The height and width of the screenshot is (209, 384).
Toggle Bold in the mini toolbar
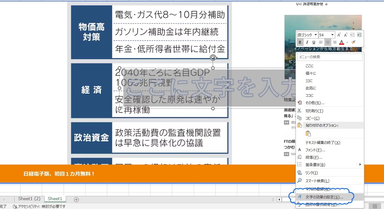(x=300, y=42)
